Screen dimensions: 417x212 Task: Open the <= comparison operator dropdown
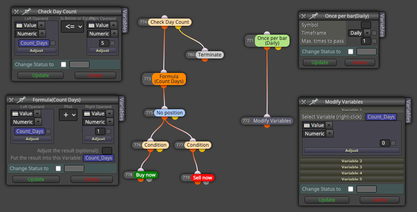point(72,27)
